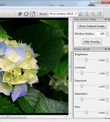Click the Brightness slider handle
This screenshot has height=122, width=110.
(x=86, y=60)
